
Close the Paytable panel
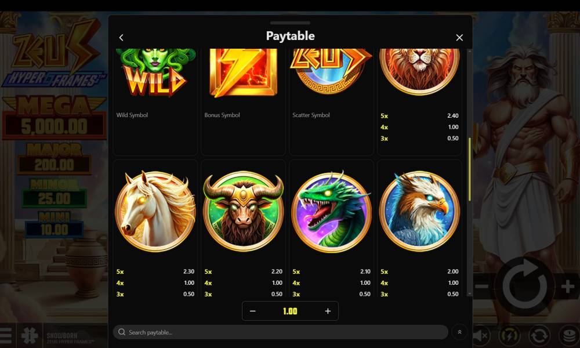[459, 37]
